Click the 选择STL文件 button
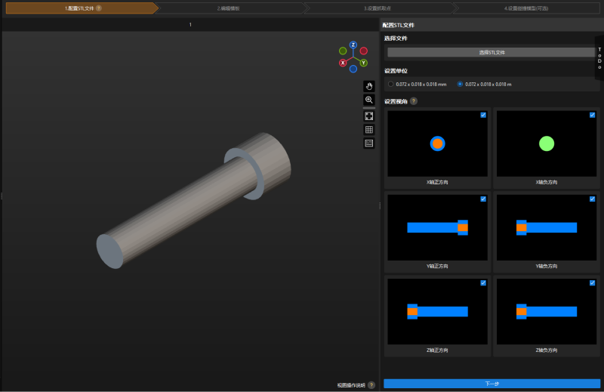The image size is (604, 392). tap(492, 53)
